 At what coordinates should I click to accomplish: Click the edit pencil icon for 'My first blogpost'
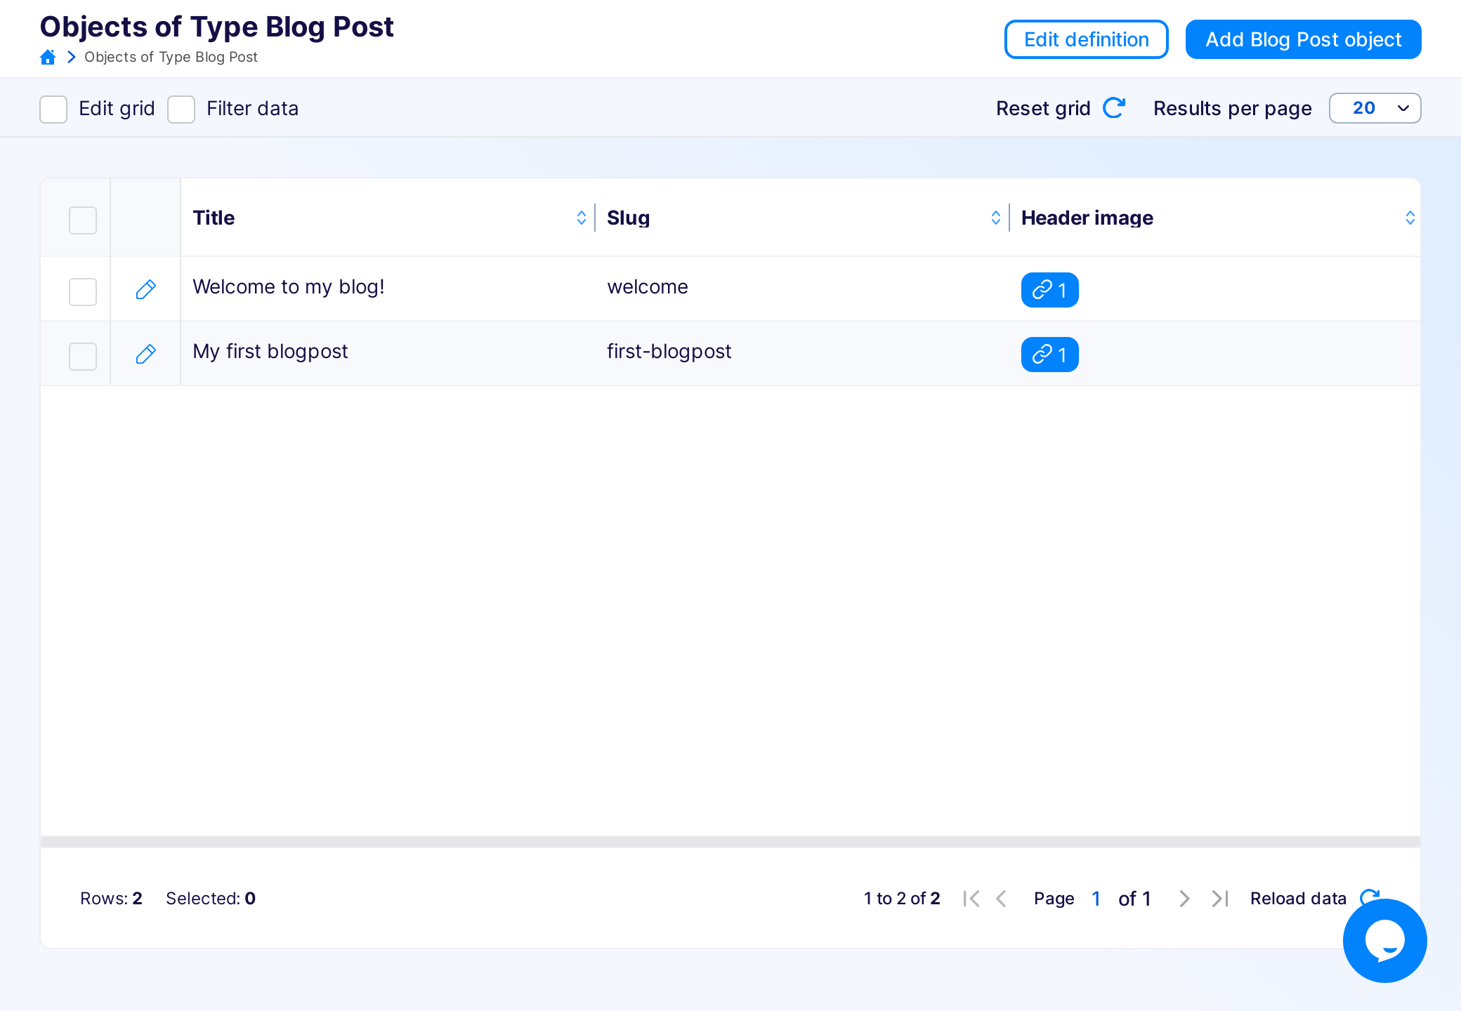(145, 354)
